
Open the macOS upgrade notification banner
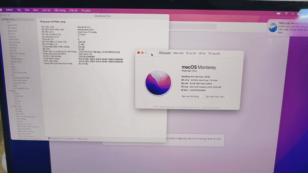point(288,28)
